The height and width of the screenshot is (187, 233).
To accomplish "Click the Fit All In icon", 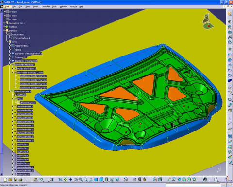I will (x=66, y=179).
